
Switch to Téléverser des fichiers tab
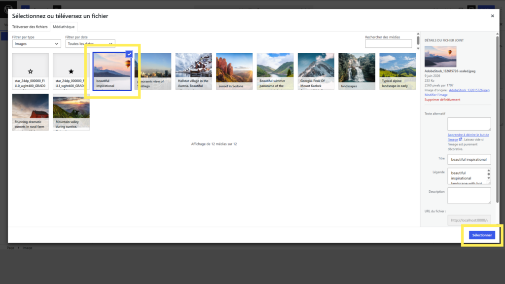[30, 27]
